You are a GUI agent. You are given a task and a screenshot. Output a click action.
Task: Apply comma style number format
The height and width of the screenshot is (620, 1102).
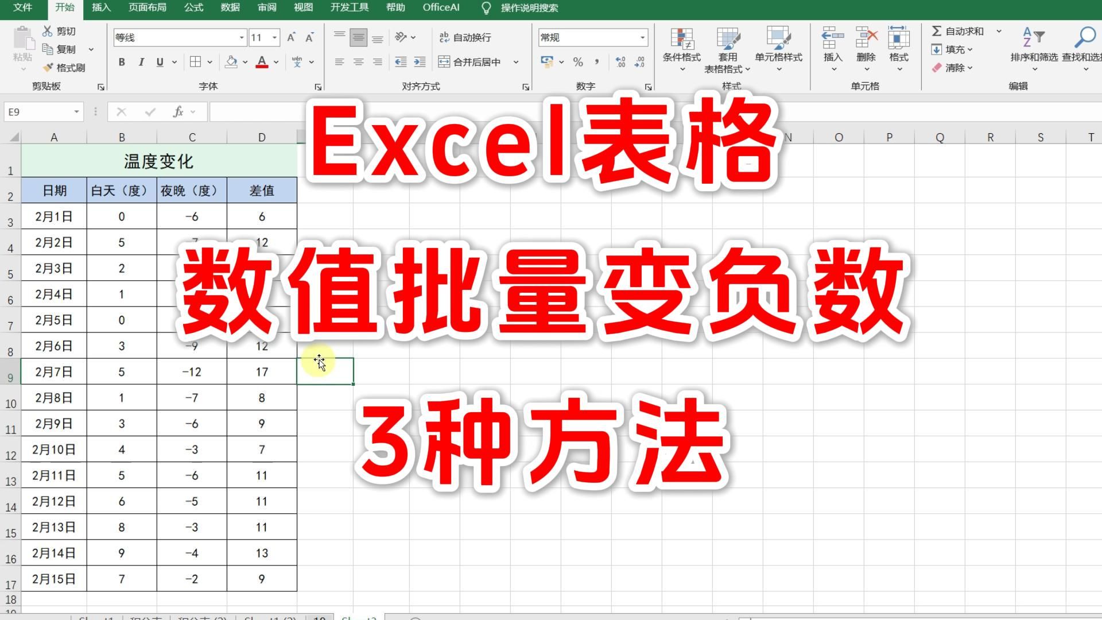point(597,61)
